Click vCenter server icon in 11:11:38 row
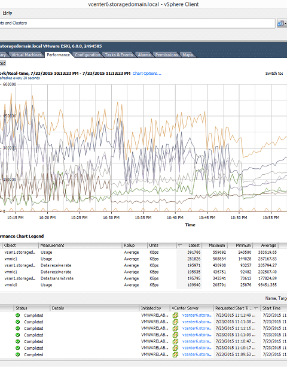This screenshot has height=367, width=287. point(175,322)
